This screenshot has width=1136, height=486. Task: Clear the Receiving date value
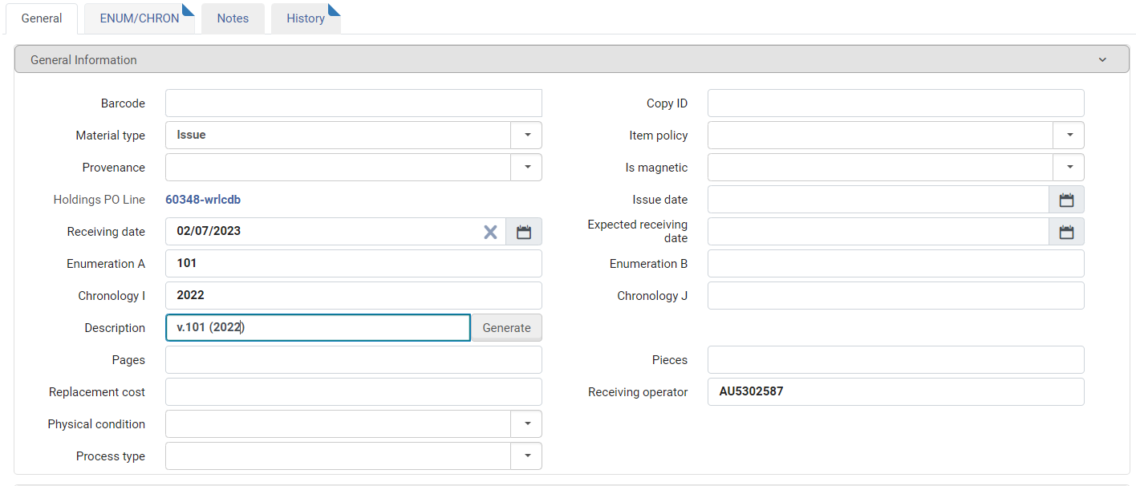490,232
